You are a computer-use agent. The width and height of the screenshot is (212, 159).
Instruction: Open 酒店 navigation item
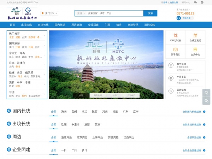[x=119, y=25]
